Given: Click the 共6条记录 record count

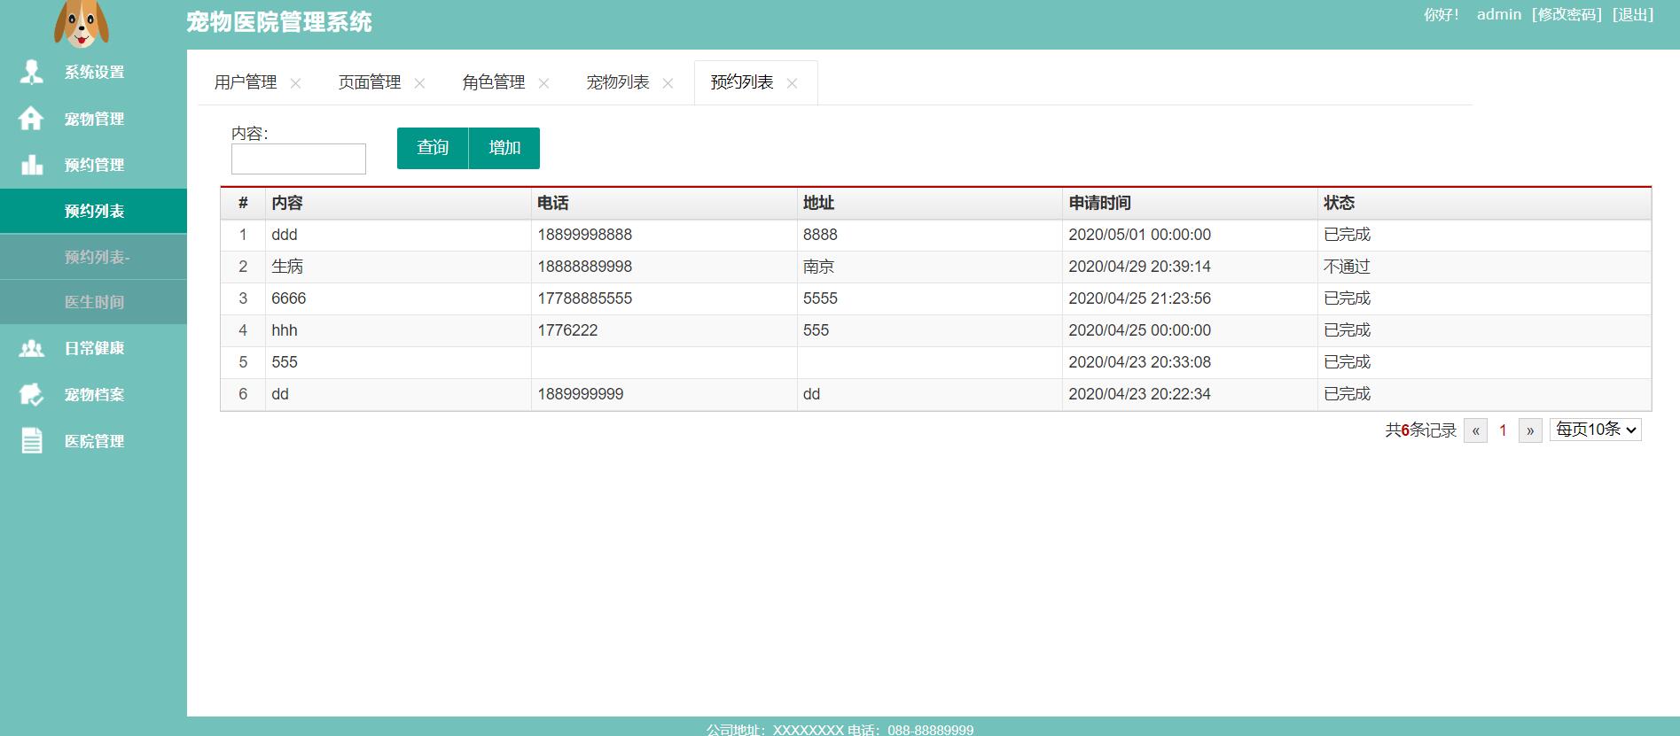Looking at the screenshot, I should coord(1421,430).
